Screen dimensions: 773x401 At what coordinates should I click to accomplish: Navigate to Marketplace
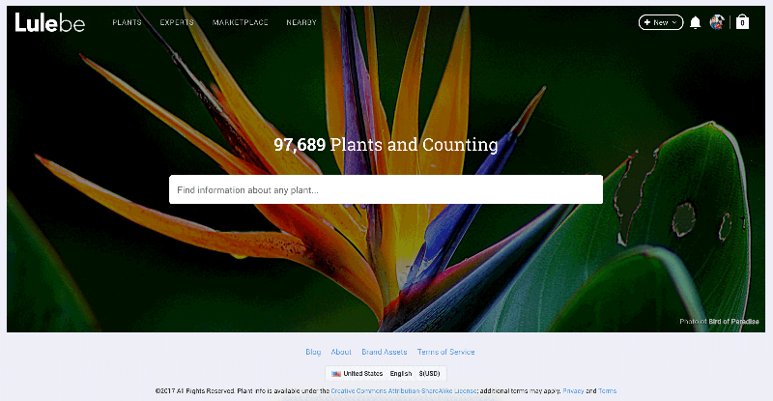[x=241, y=22]
